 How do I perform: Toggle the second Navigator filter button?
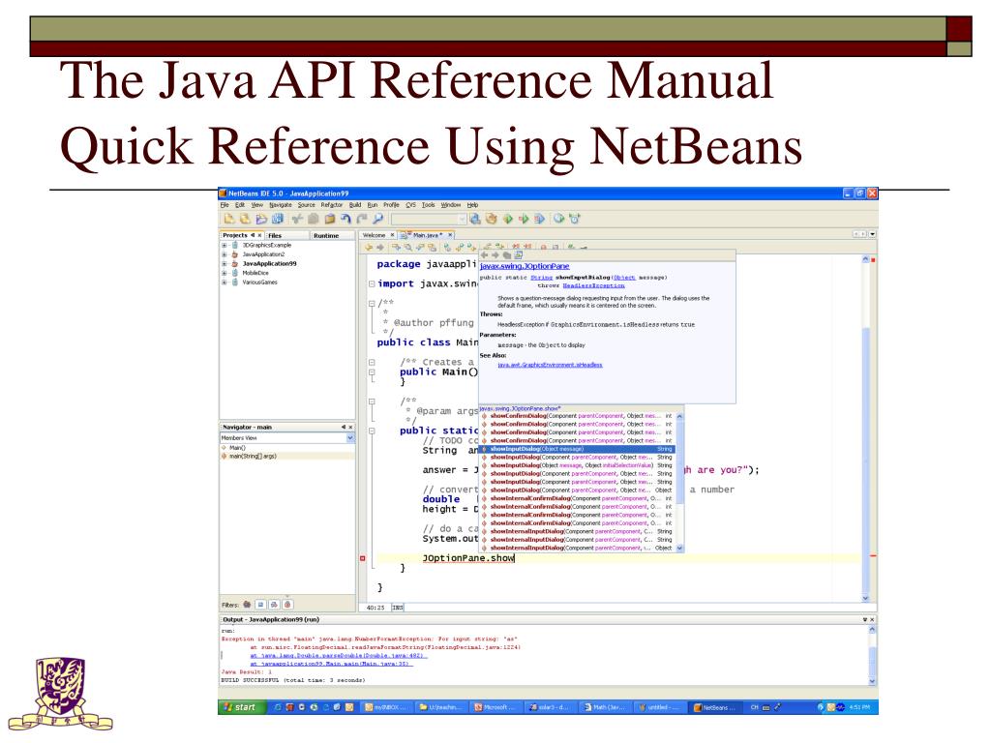[x=260, y=605]
